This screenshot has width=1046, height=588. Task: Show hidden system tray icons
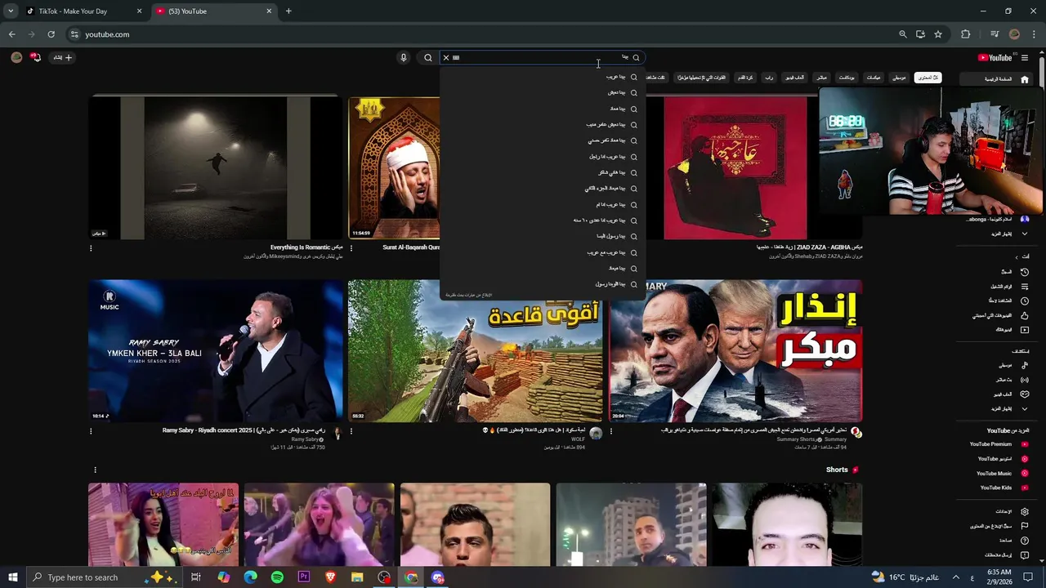(x=958, y=577)
